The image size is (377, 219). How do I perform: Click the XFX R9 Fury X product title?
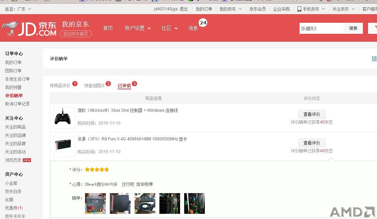132,139
